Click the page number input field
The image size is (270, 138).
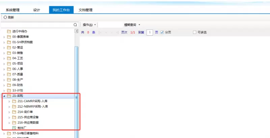[x=150, y=32]
